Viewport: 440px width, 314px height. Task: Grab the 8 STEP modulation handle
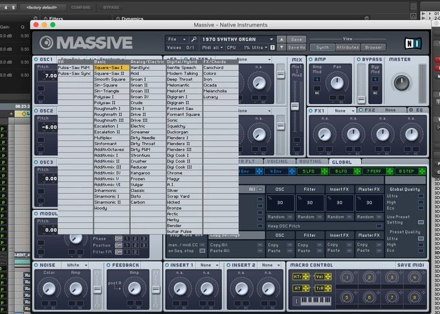click(422, 171)
